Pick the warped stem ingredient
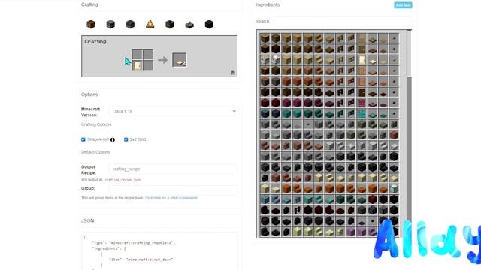The width and height of the screenshot is (481, 270). pos(265,113)
